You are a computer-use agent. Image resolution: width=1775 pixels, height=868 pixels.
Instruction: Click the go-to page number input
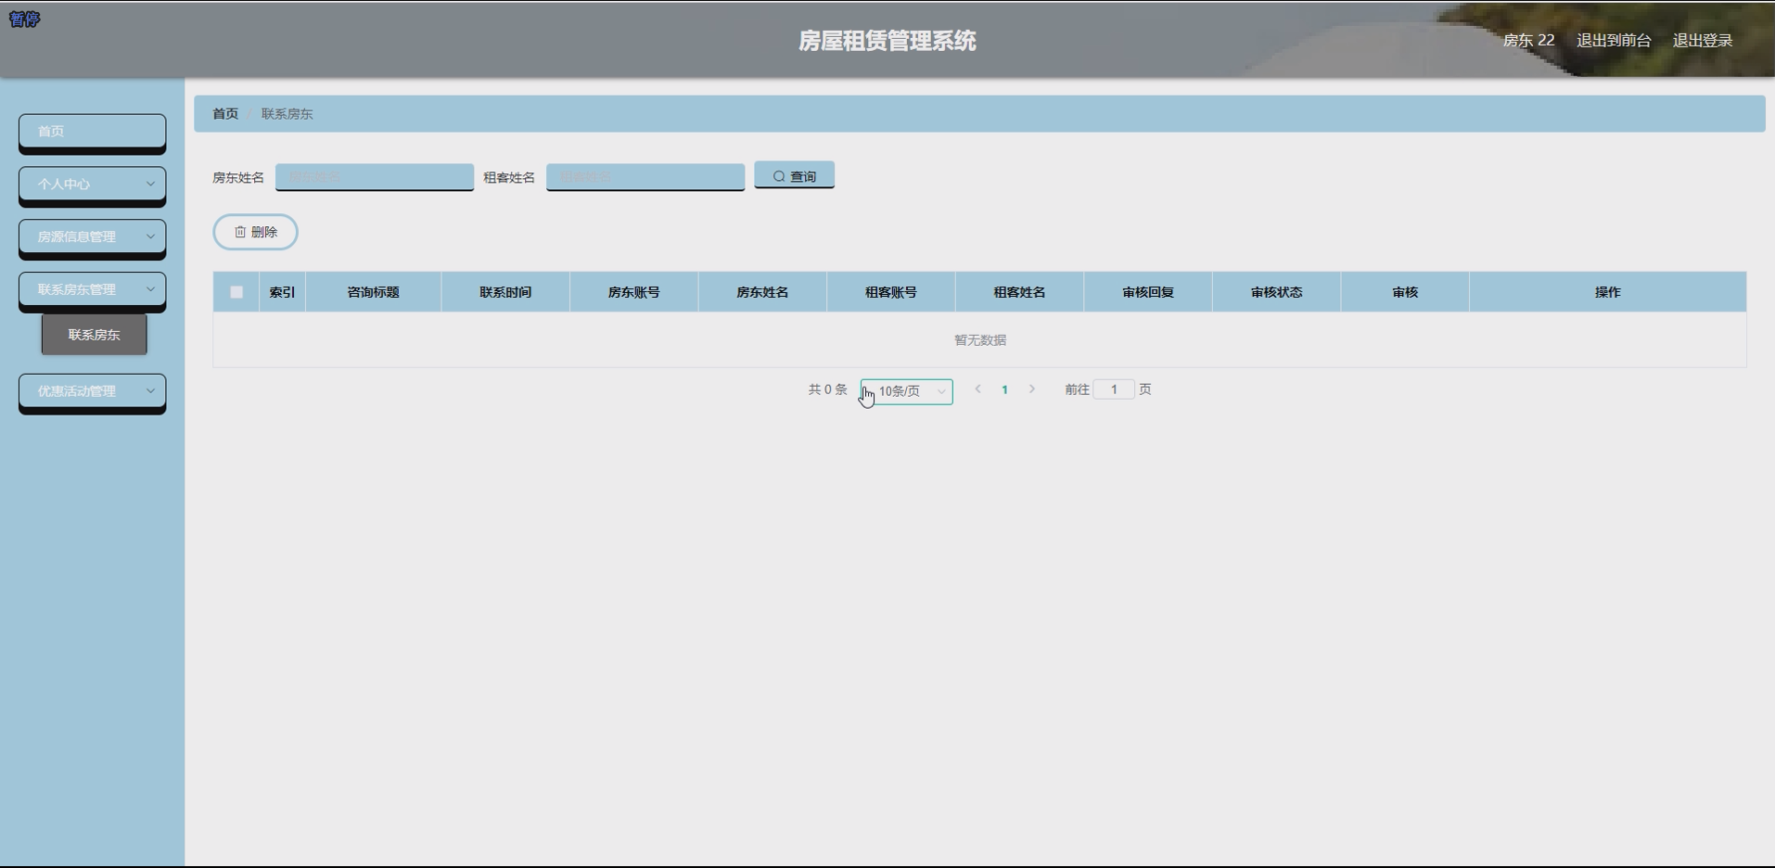(1114, 389)
